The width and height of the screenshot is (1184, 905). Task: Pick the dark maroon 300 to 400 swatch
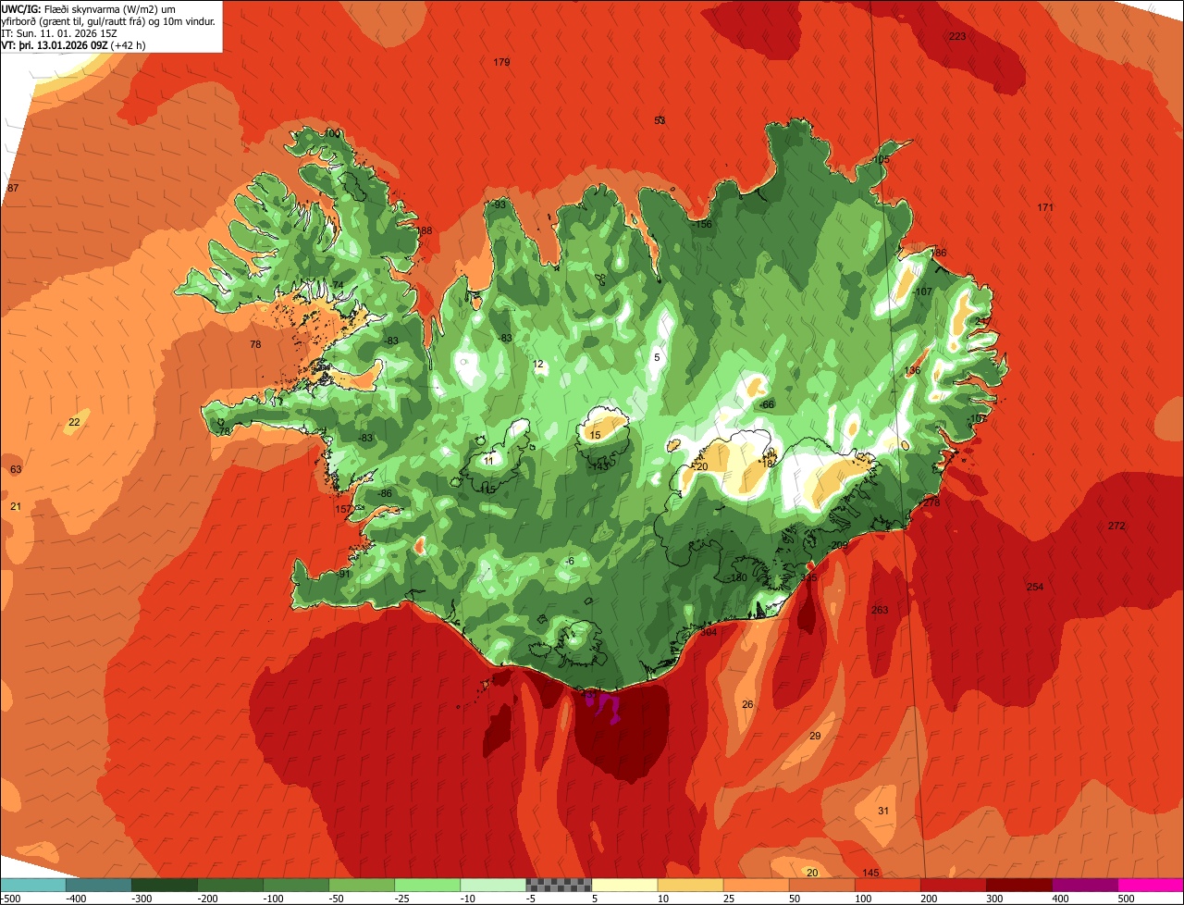tap(1019, 885)
